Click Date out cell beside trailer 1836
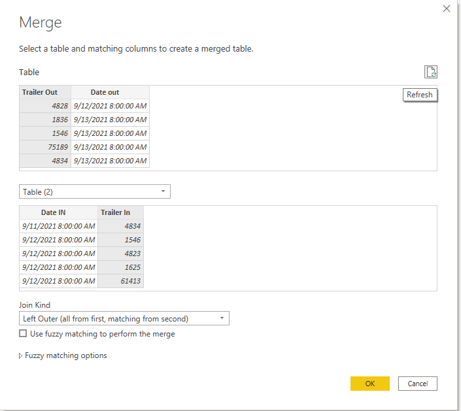461x411 pixels. click(111, 120)
